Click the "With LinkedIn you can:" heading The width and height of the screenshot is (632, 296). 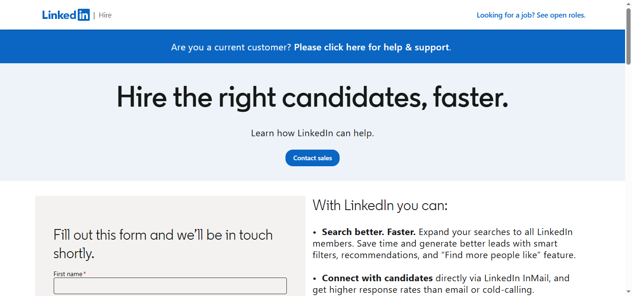(380, 205)
